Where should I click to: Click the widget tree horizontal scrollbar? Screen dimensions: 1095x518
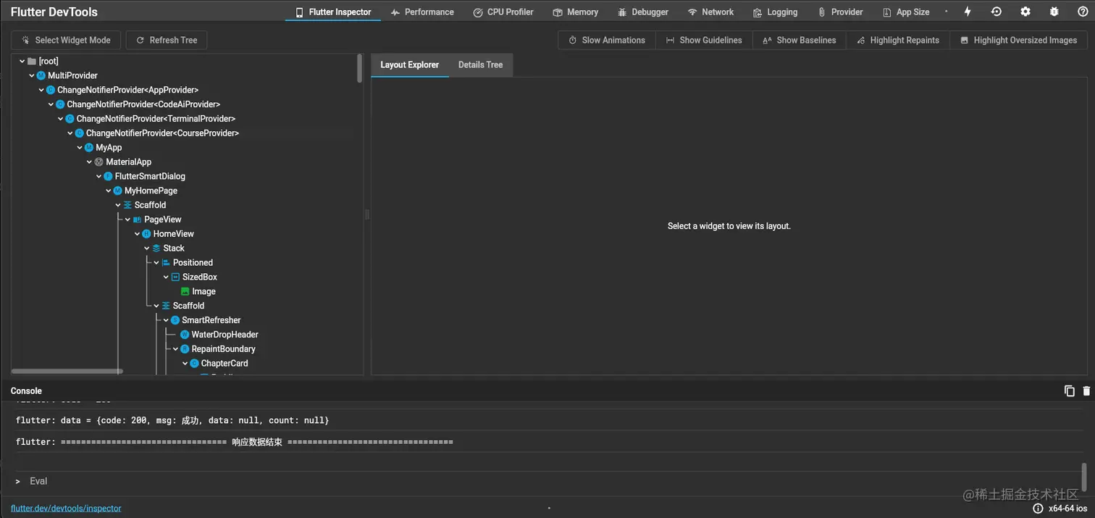coord(67,371)
